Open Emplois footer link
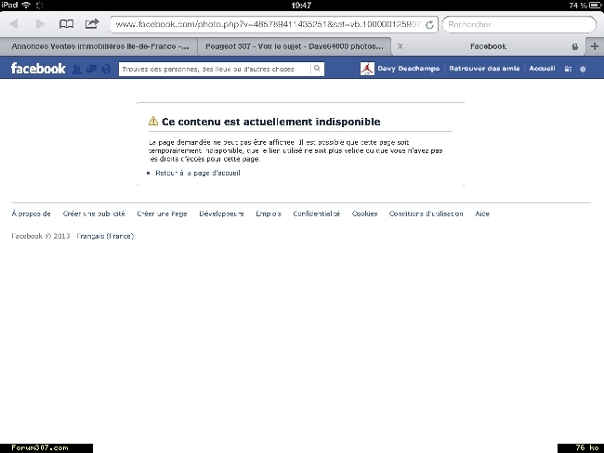Screen dimensions: 604x453 tap(269, 214)
